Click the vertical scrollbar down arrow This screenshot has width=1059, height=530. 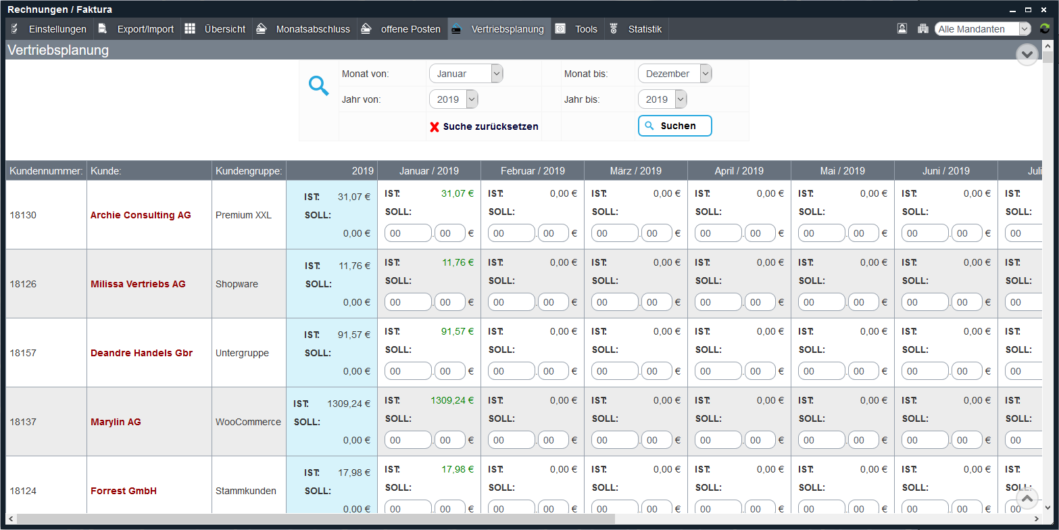pos(1048,508)
